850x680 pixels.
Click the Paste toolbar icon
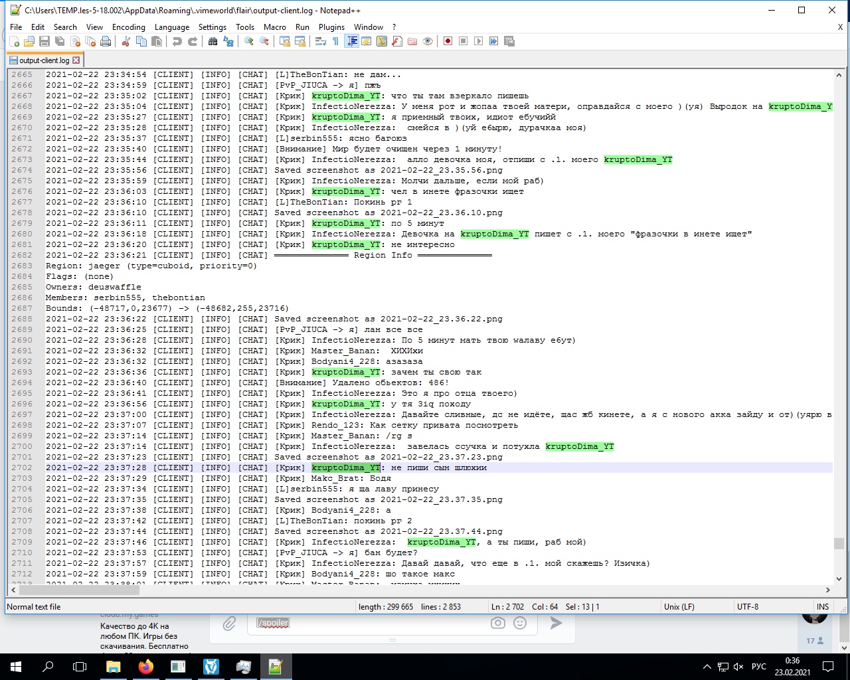(157, 41)
